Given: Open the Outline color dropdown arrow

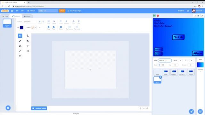Looking at the screenshot, I should click(x=36, y=27).
